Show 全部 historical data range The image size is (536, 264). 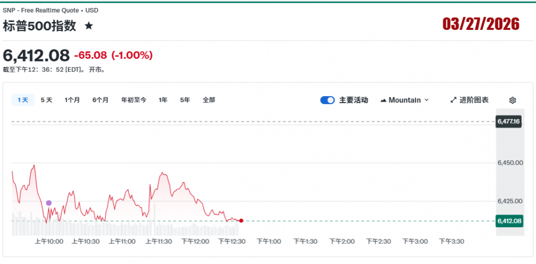point(209,100)
